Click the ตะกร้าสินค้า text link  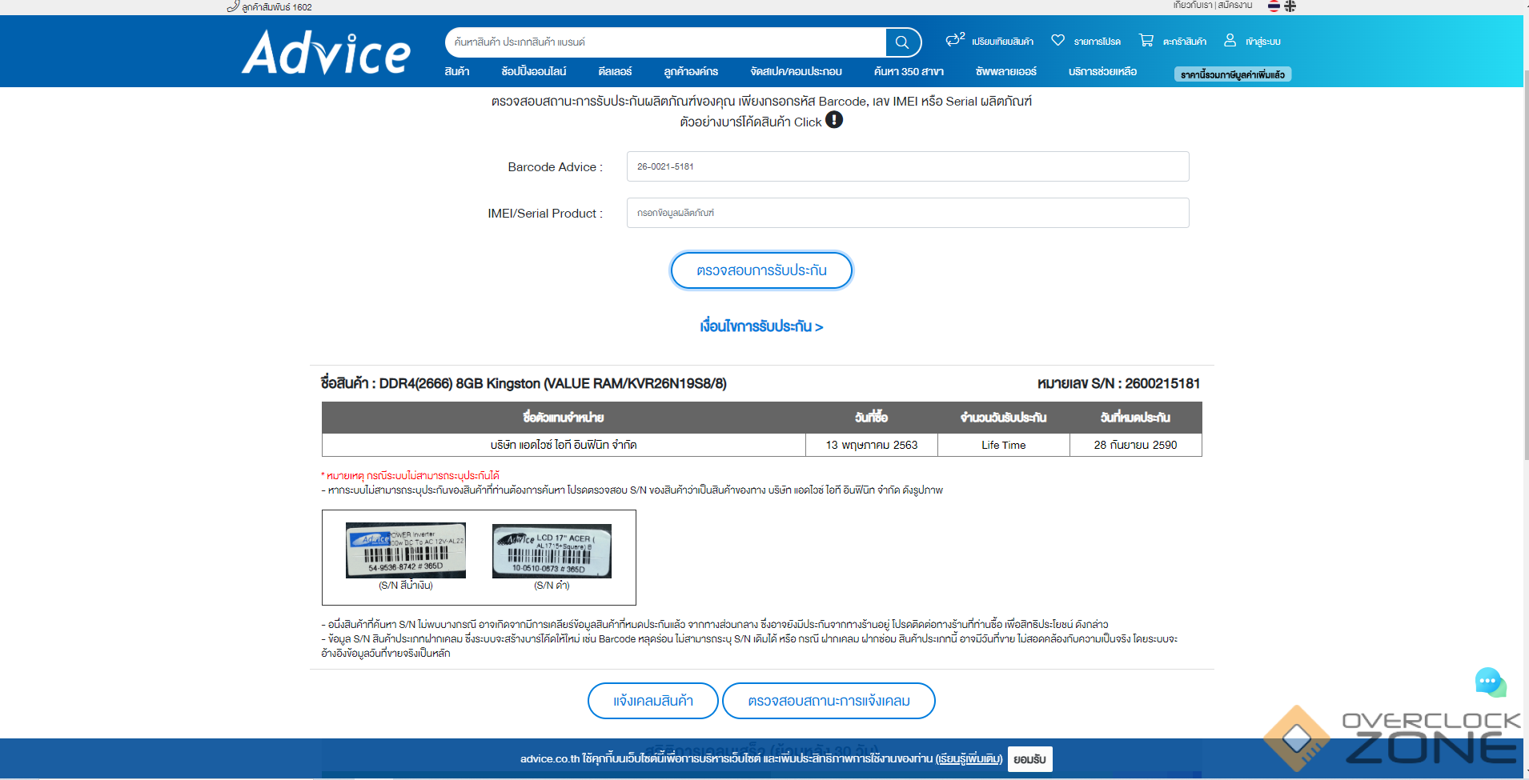click(x=1184, y=42)
